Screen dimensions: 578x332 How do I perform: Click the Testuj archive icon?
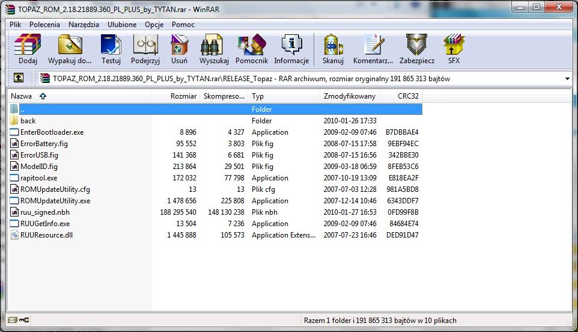[x=111, y=45]
